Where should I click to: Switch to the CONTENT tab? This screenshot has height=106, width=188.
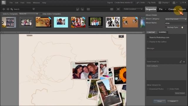click(x=151, y=32)
